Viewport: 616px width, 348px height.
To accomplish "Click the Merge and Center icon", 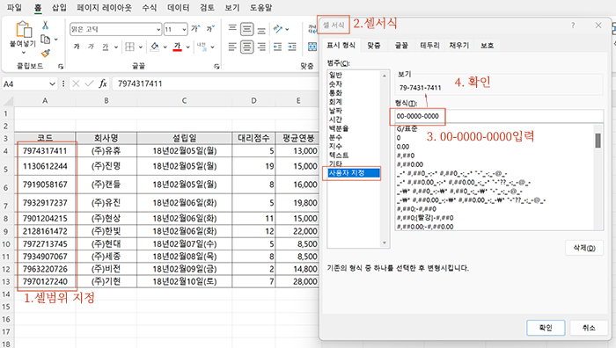I will pyautogui.click(x=312, y=47).
